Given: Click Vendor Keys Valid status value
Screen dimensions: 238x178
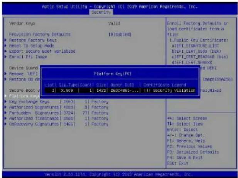Looking at the screenshot, I should pos(114,24).
